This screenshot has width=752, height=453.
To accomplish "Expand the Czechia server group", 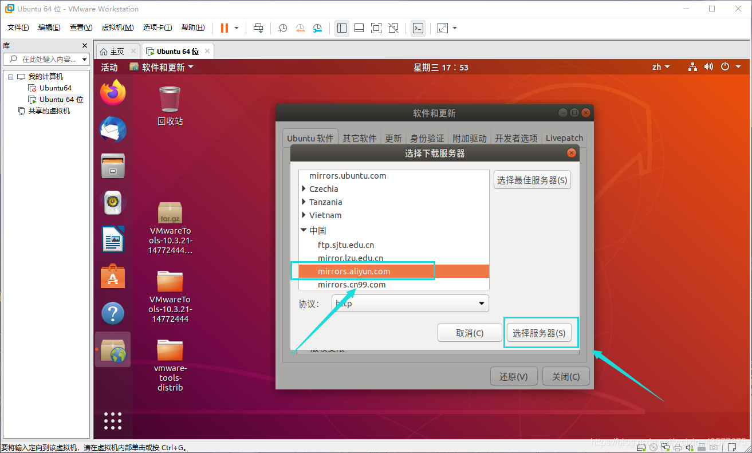I will point(304,189).
